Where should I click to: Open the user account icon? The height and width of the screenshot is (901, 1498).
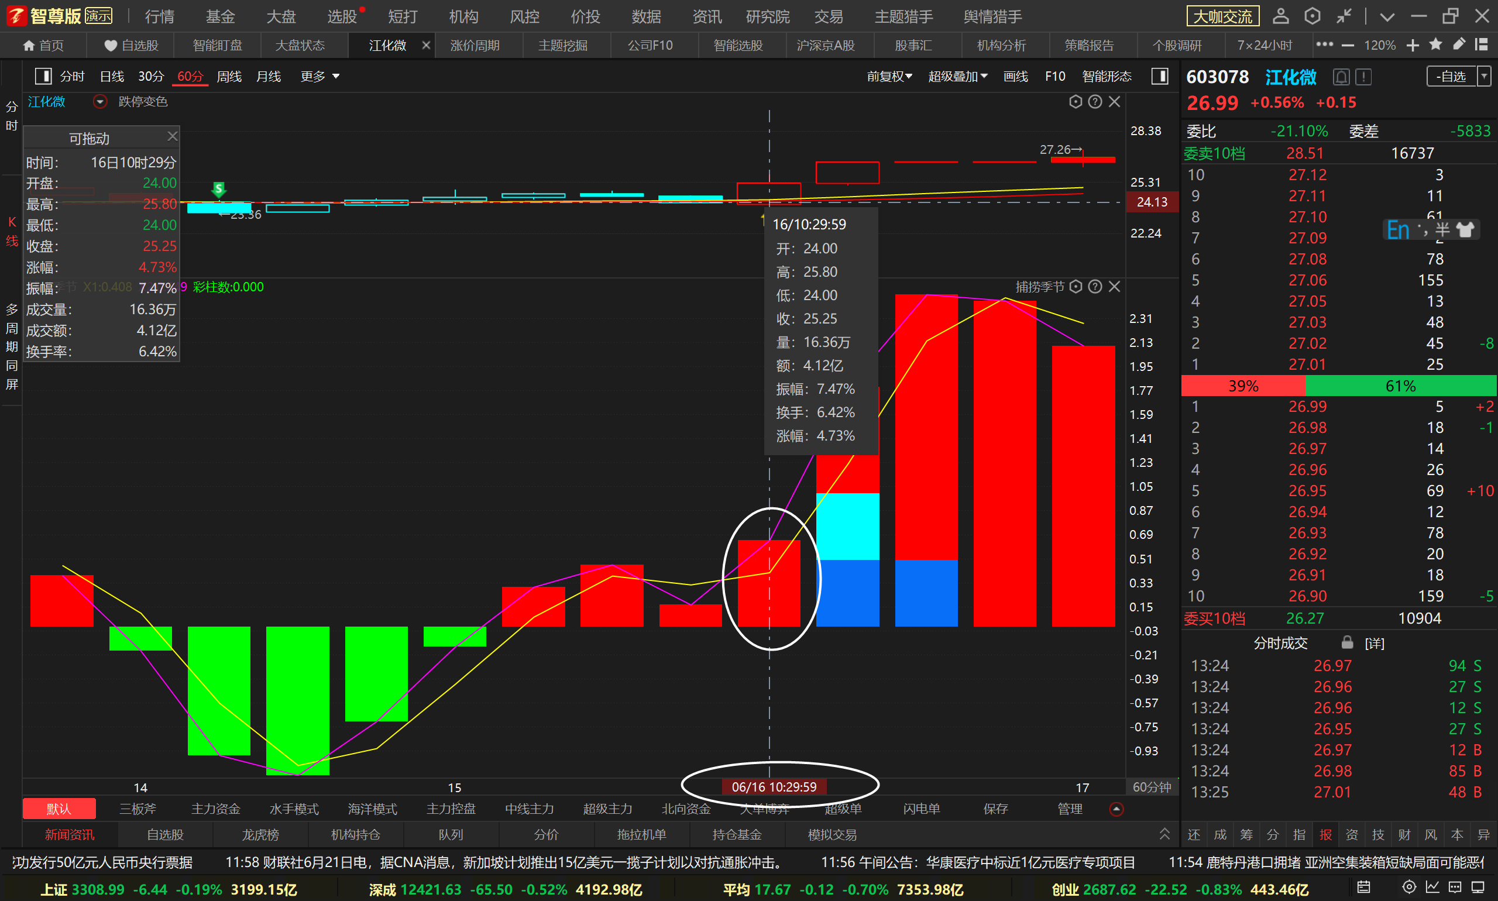pos(1281,16)
